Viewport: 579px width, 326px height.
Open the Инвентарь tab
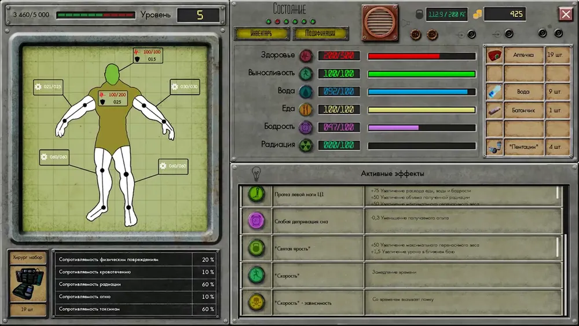point(261,33)
